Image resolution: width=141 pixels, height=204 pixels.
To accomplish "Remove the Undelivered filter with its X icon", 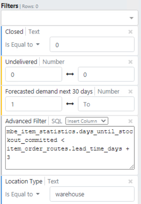I will coord(130,62).
